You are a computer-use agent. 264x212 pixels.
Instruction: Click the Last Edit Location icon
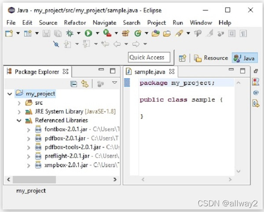click(x=105, y=44)
